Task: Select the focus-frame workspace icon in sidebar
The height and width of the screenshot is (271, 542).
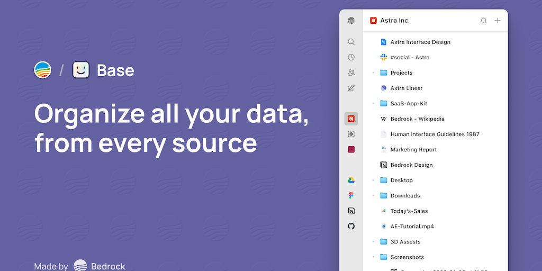Action: pos(351,134)
